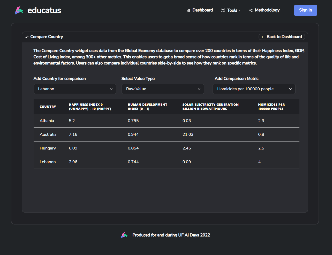Click the Tools menu chevron arrow
332x255 pixels.
point(239,11)
